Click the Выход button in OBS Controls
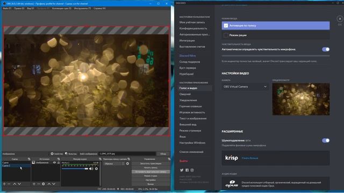This screenshot has width=344, height=193. click(150, 184)
